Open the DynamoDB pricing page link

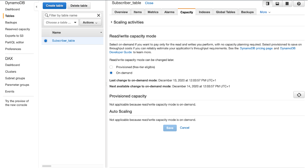tap(256, 48)
